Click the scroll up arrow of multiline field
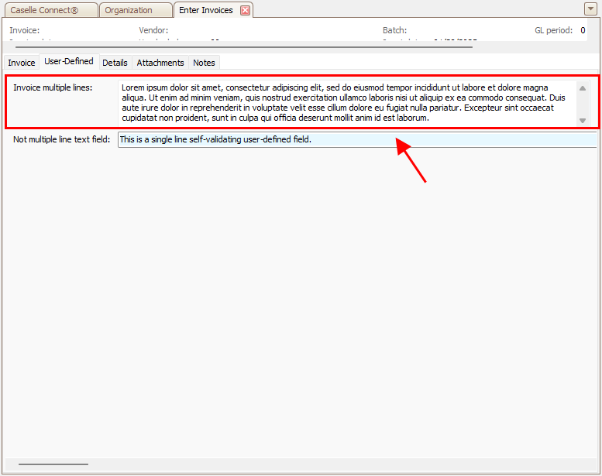Viewport: 602px width, 476px height. (x=583, y=88)
